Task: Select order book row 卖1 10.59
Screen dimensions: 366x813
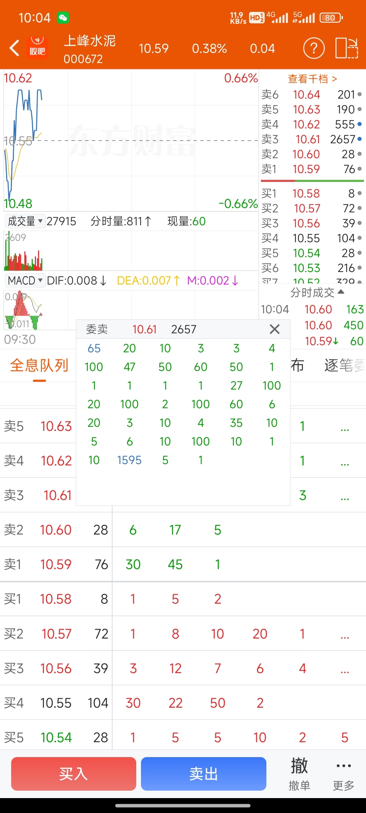Action: 312,169
